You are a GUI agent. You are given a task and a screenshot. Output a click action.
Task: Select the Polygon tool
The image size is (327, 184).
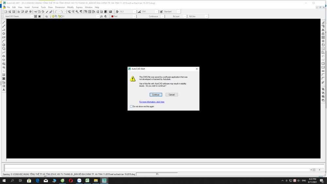(x=4, y=34)
